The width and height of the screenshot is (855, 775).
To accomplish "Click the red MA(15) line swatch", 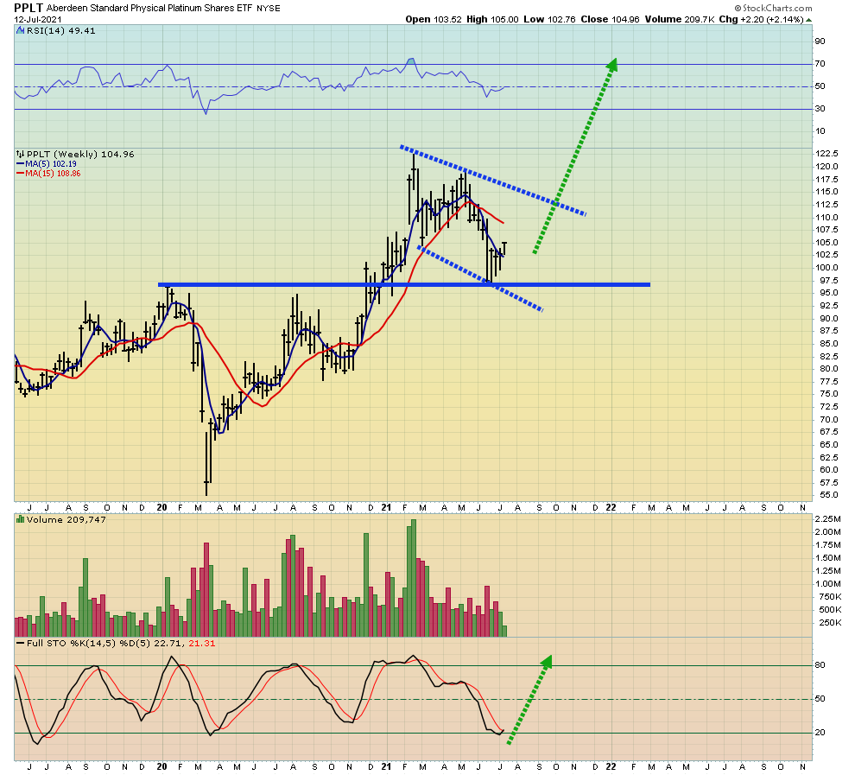I will pyautogui.click(x=20, y=174).
